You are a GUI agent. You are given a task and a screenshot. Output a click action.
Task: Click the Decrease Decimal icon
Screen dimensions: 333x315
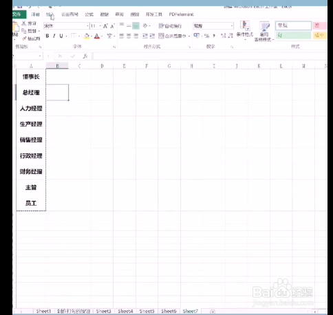[x=230, y=36]
